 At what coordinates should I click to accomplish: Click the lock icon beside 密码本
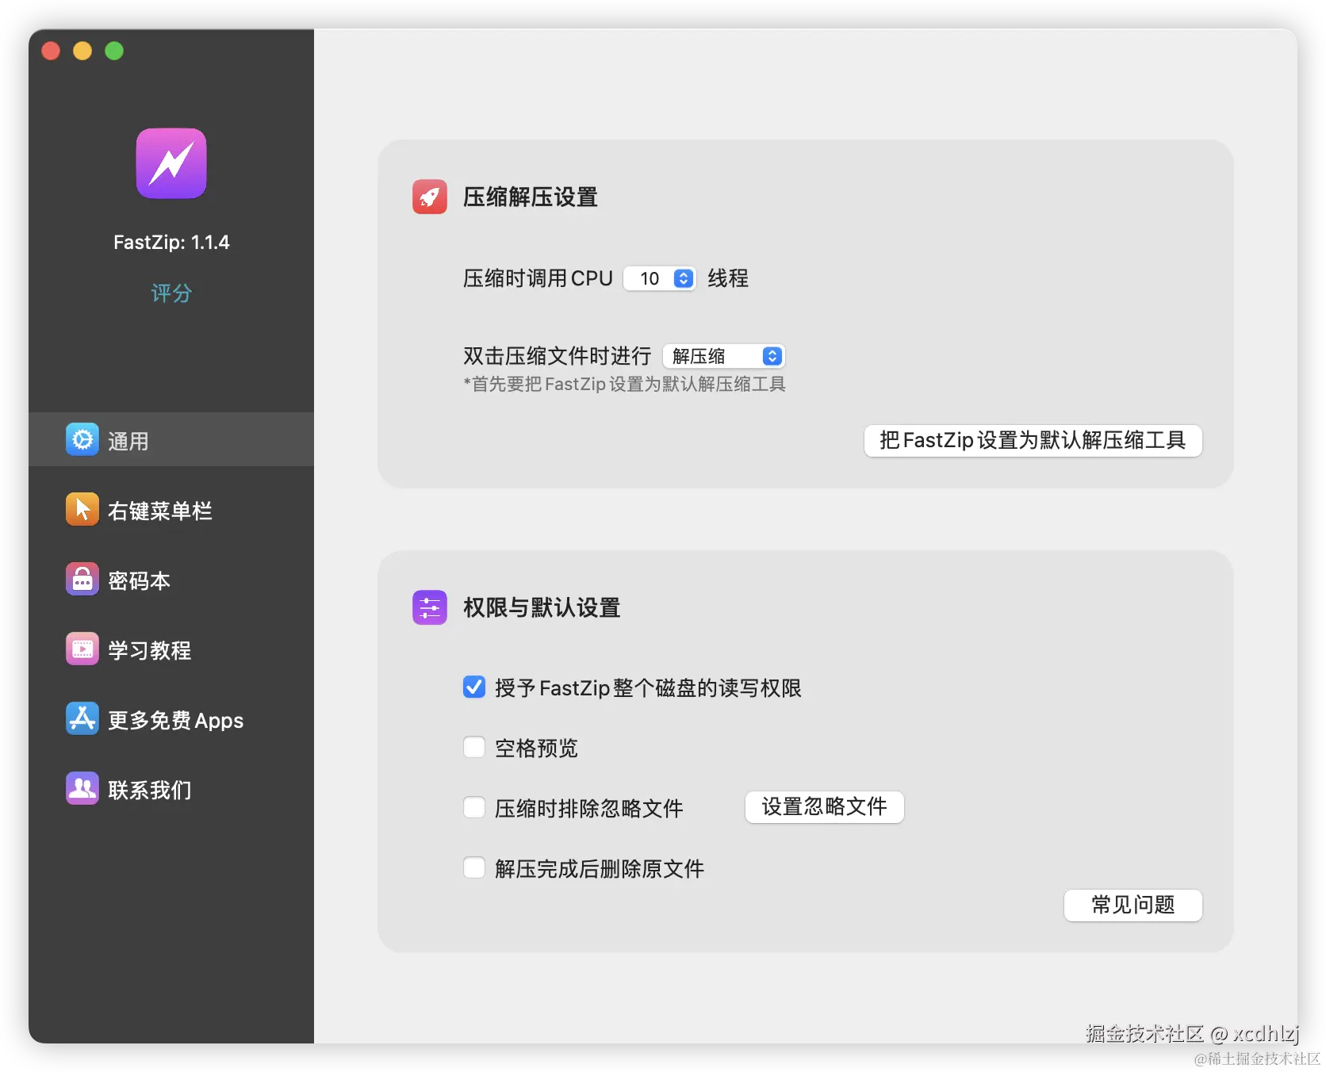point(82,579)
